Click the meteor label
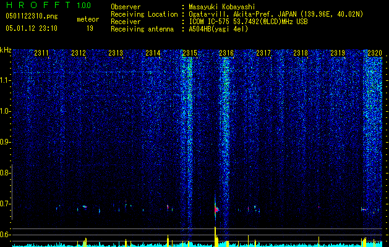Viewport: 389px width, 247px height. [88, 19]
